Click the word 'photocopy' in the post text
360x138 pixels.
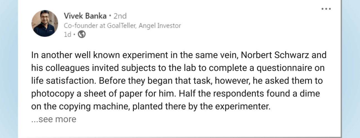52,94
